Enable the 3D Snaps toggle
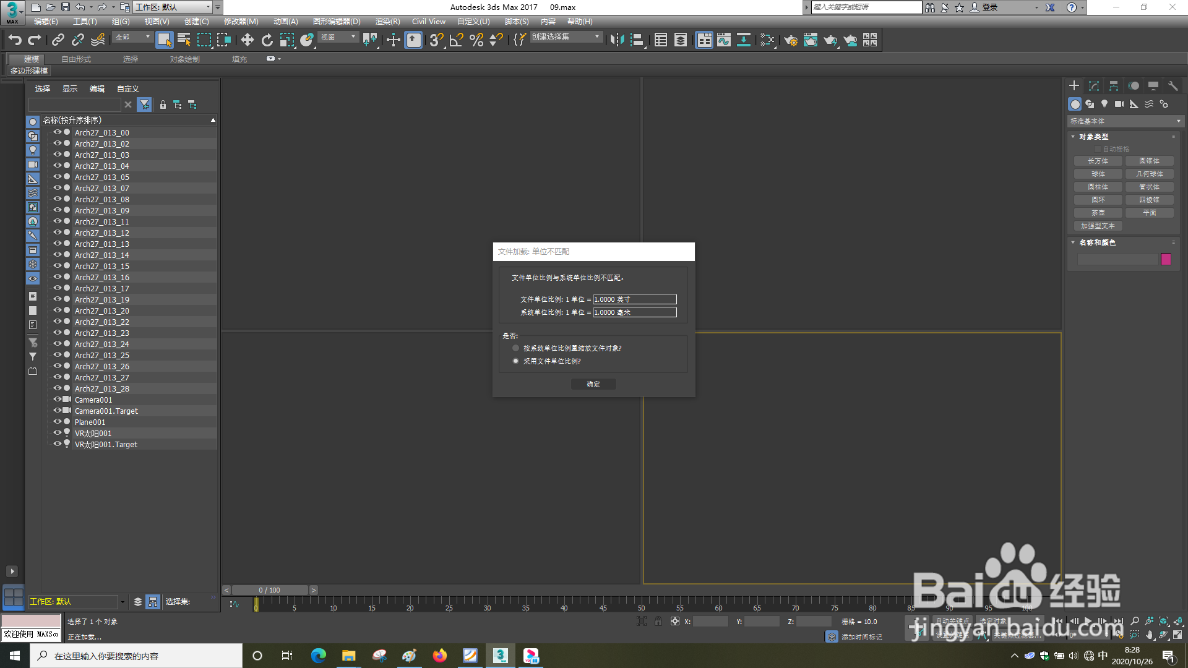 click(436, 40)
